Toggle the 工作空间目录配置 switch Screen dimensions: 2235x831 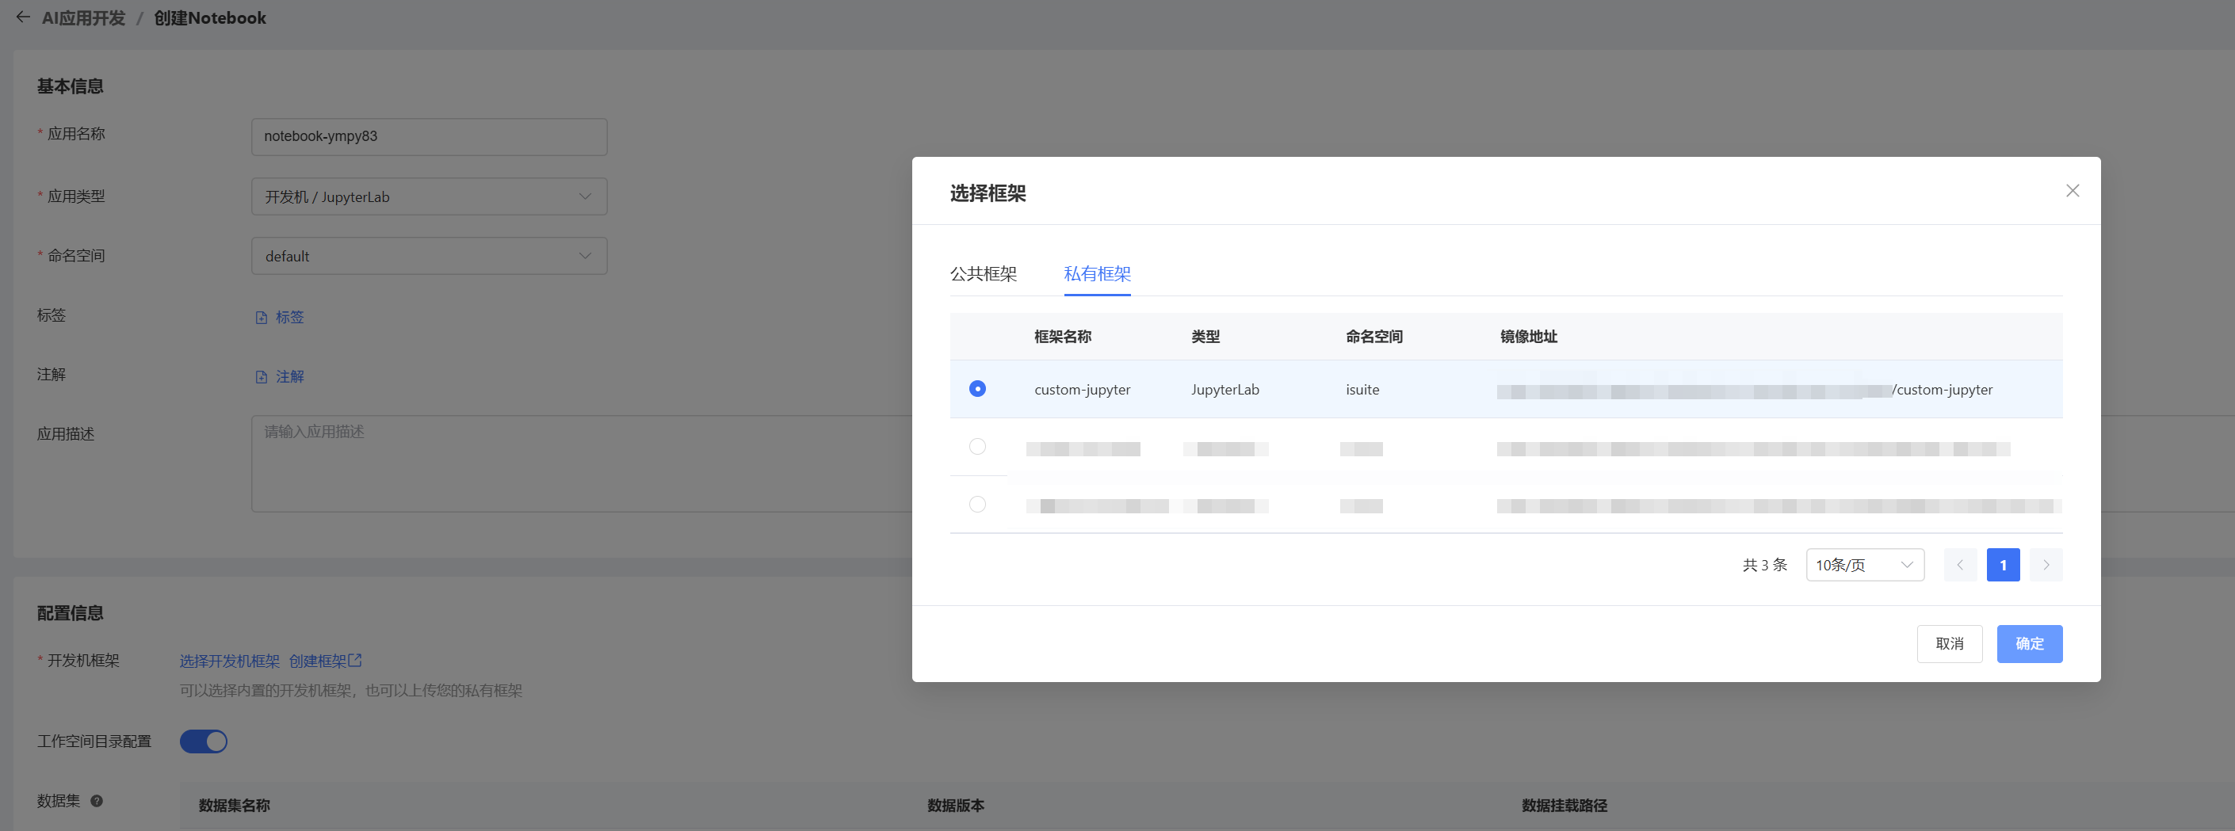click(x=204, y=741)
